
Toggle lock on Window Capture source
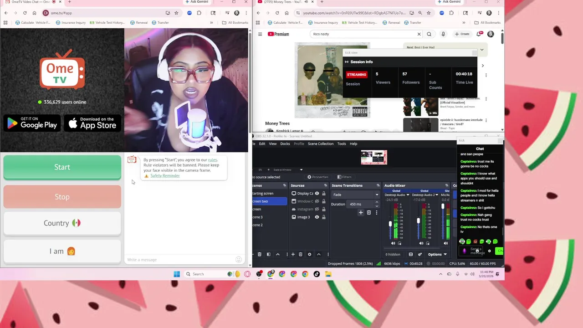point(324,201)
